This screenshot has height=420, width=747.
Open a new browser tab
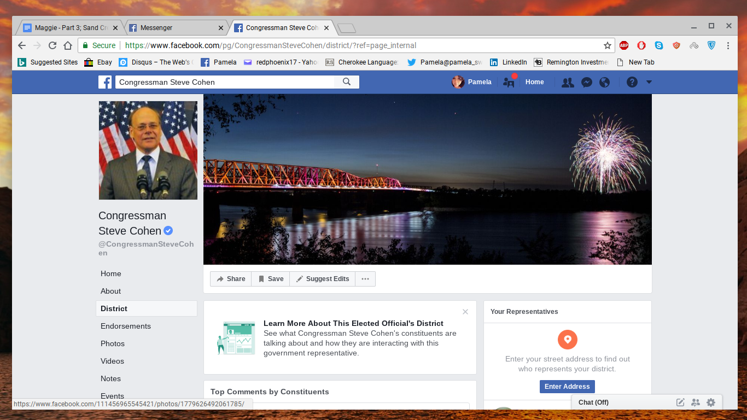click(x=346, y=28)
